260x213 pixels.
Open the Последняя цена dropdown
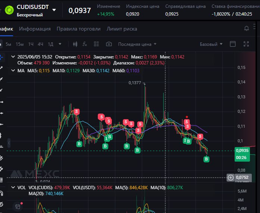(x=137, y=44)
